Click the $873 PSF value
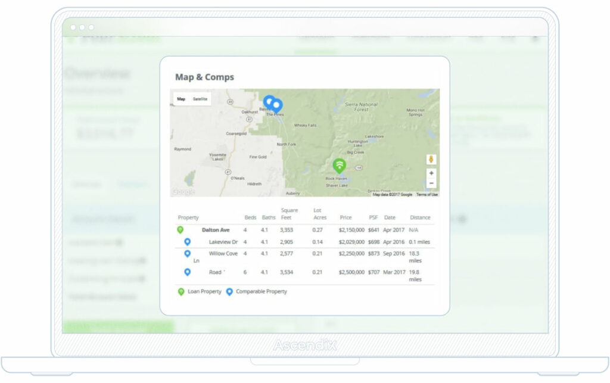The width and height of the screenshot is (610, 383). pos(374,254)
